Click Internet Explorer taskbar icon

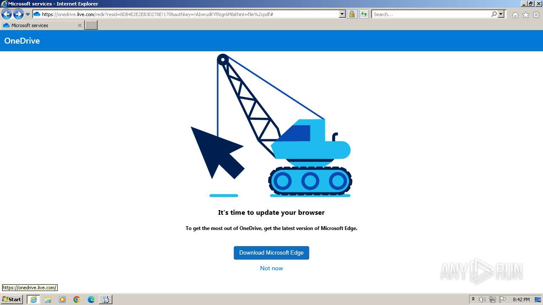click(x=34, y=299)
